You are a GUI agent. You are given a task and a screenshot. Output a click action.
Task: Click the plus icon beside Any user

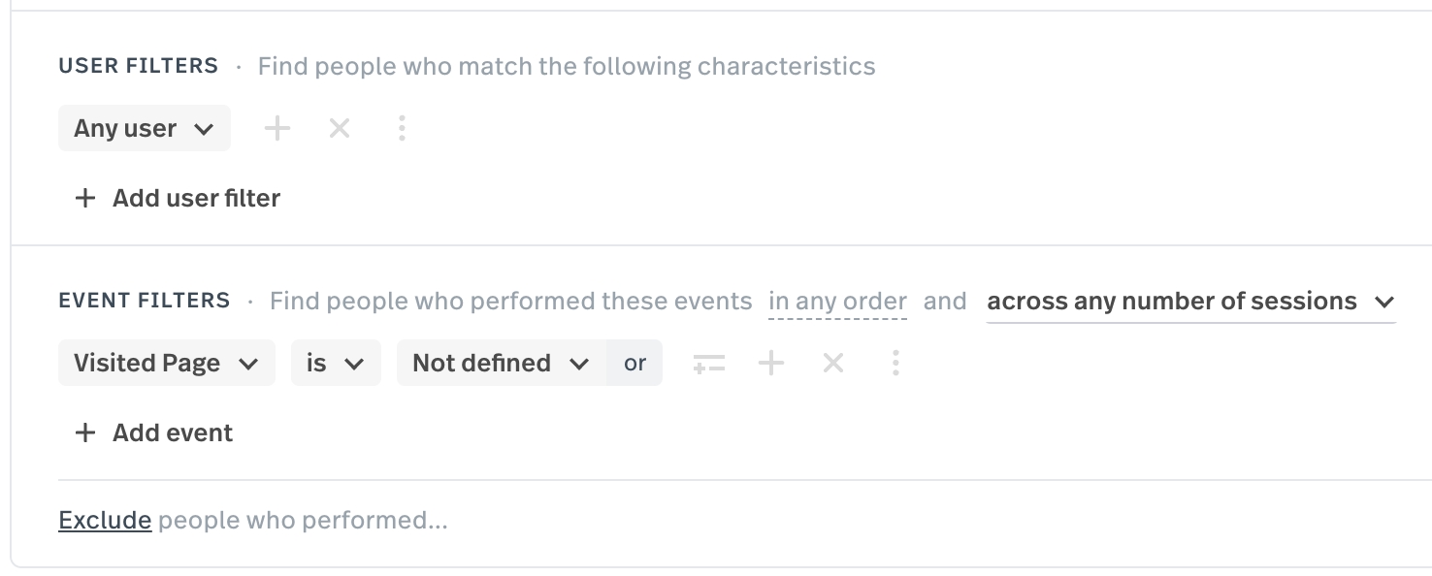[x=277, y=128]
